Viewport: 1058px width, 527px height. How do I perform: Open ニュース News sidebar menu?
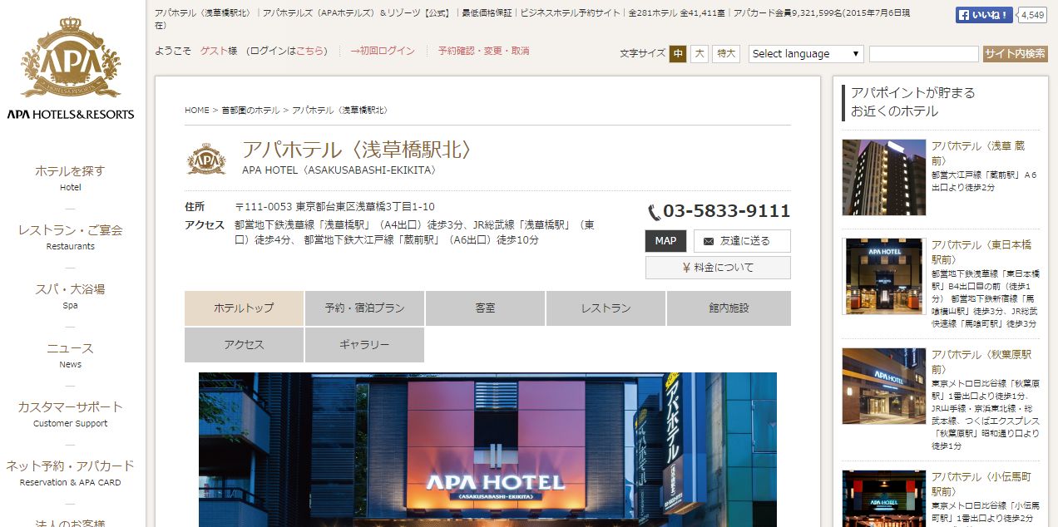tap(71, 354)
